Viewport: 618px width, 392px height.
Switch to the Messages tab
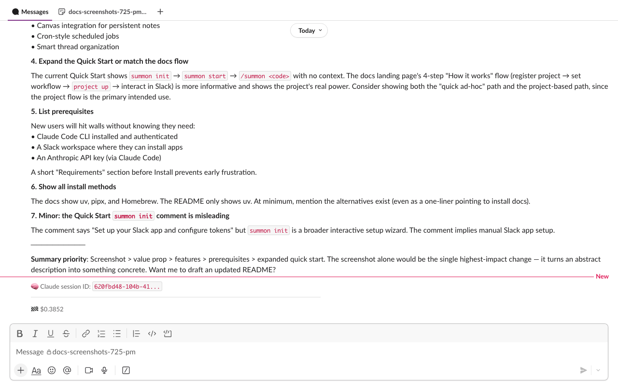[29, 12]
